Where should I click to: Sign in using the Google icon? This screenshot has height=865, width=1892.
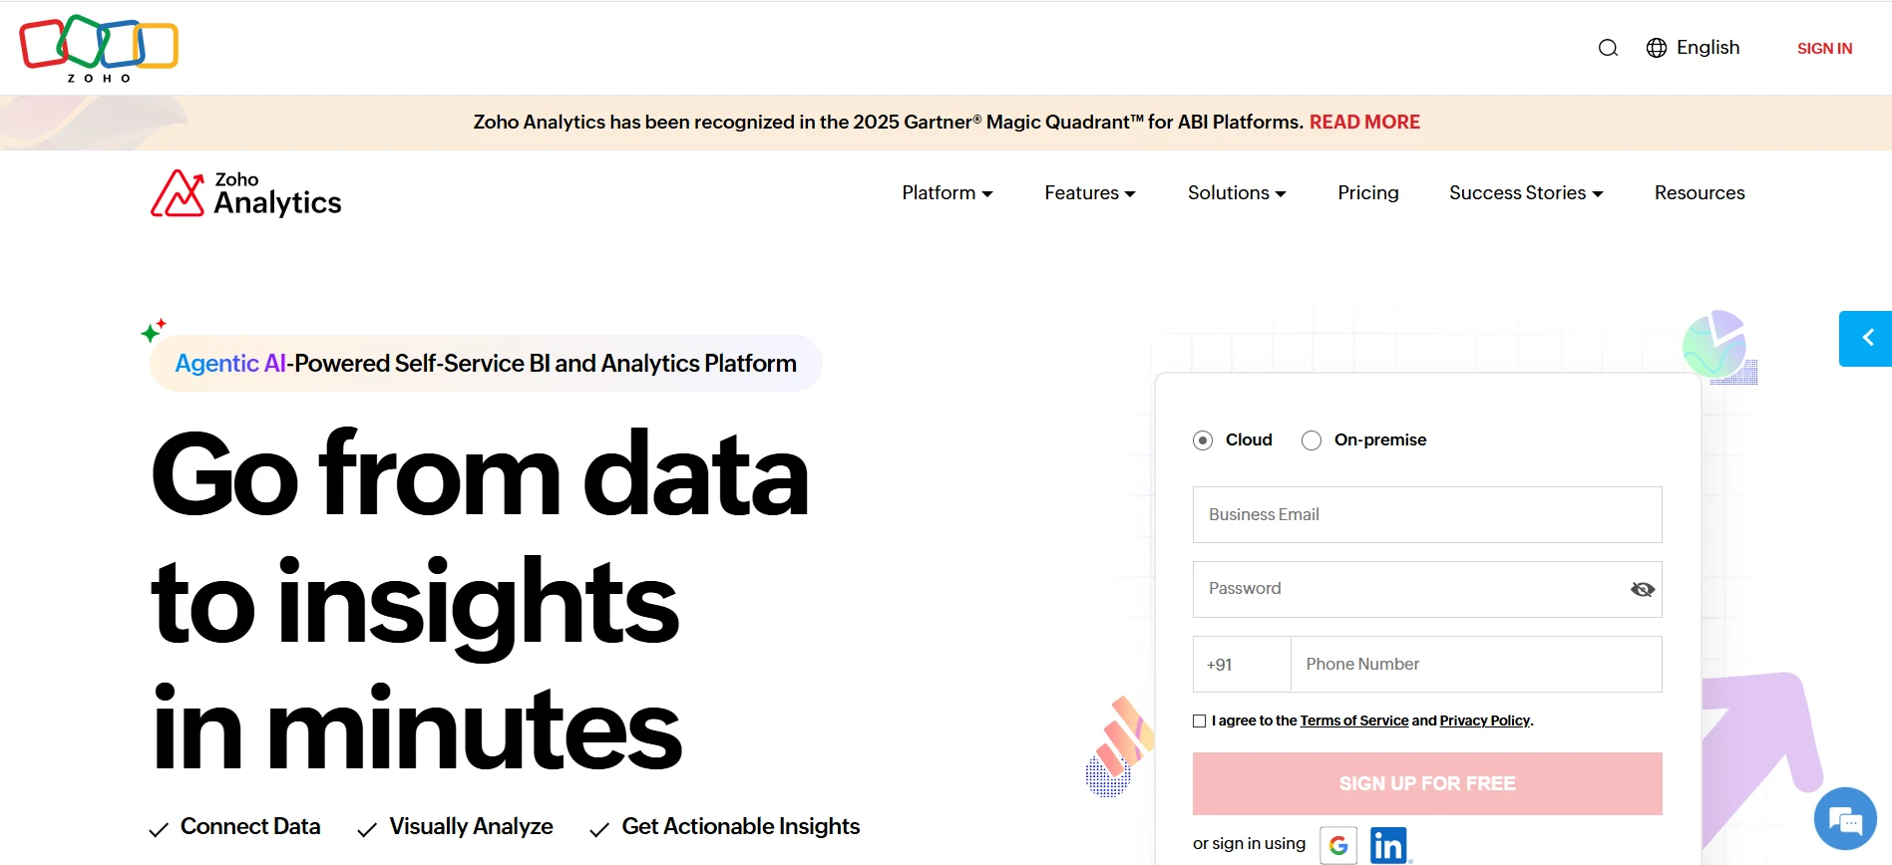tap(1337, 845)
